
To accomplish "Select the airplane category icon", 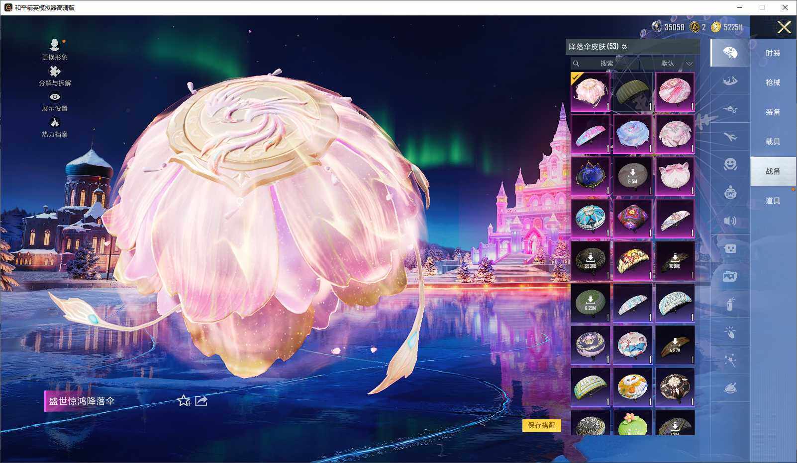I will click(x=730, y=137).
